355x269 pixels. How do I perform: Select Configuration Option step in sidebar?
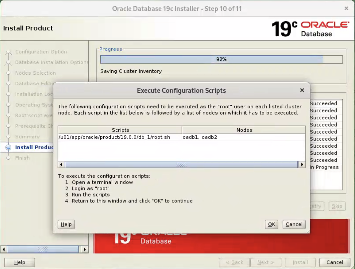pyautogui.click(x=41, y=52)
